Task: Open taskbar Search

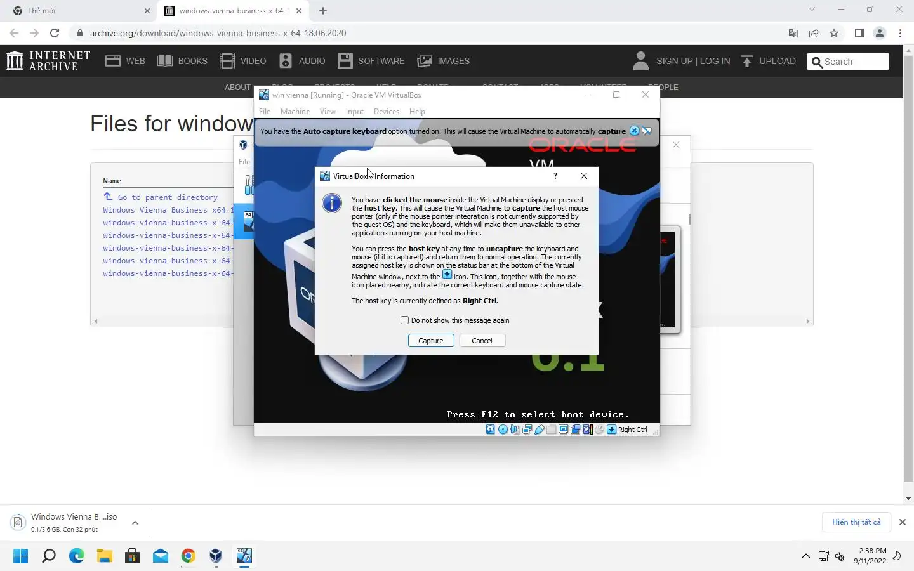Action: click(49, 556)
